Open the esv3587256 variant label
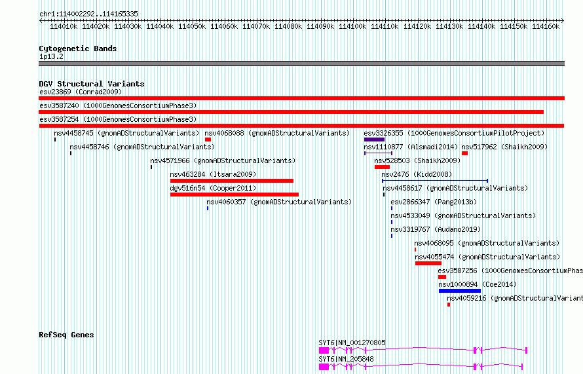 [510, 271]
